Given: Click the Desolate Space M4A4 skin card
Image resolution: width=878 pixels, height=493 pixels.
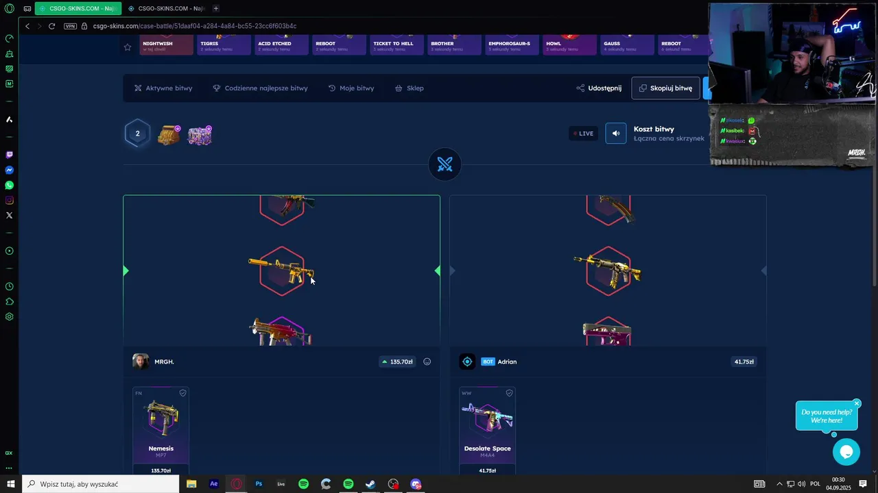Looking at the screenshot, I should [x=487, y=431].
